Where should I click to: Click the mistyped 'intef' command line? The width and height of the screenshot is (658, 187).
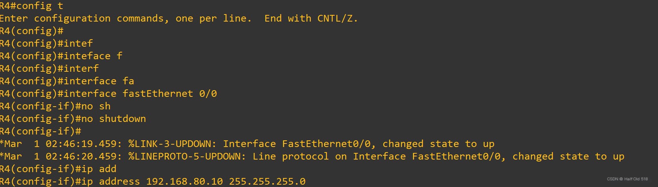tap(46, 44)
